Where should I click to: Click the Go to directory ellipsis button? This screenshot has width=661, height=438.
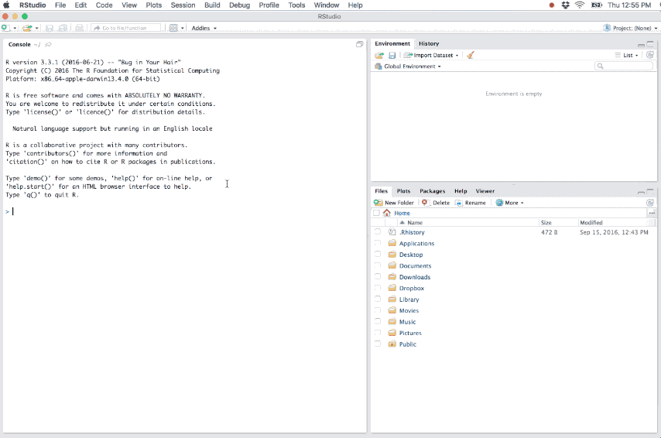(652, 213)
